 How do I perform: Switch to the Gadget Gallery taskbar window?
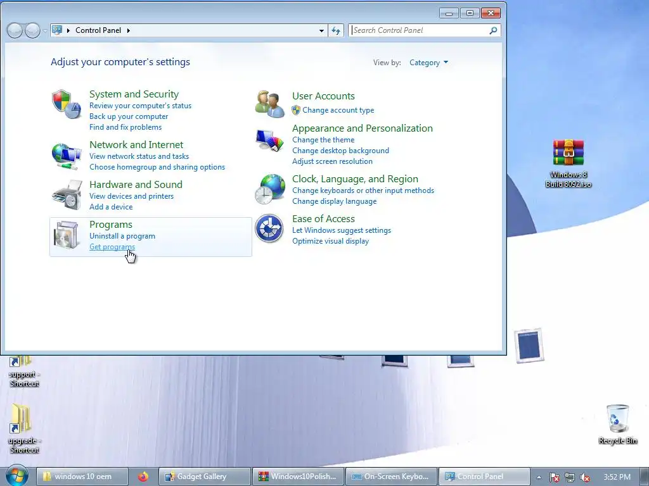tap(205, 477)
